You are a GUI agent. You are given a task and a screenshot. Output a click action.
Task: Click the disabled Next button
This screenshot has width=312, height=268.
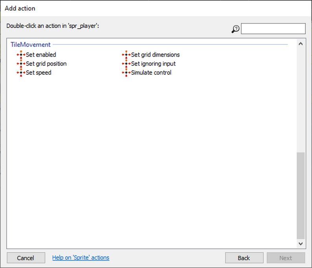[x=286, y=258]
